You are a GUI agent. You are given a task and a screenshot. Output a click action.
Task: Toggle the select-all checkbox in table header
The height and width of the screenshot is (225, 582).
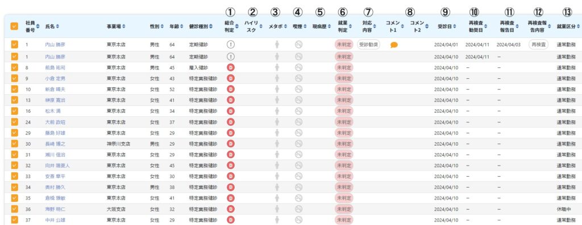click(x=14, y=26)
